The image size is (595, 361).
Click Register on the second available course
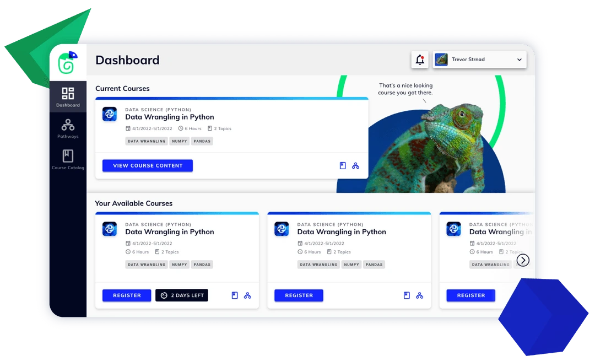point(299,295)
